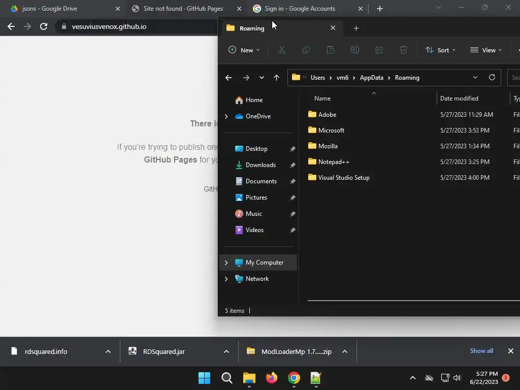Go forward in File Explorer navigation
The image size is (520, 390).
click(x=246, y=78)
